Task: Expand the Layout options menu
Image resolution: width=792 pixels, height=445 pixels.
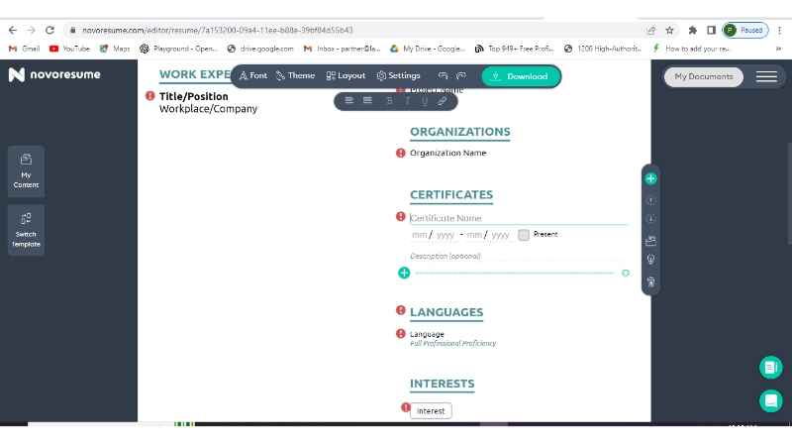Action: 346,76
